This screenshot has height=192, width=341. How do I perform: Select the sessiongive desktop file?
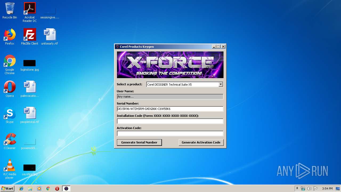click(50, 12)
